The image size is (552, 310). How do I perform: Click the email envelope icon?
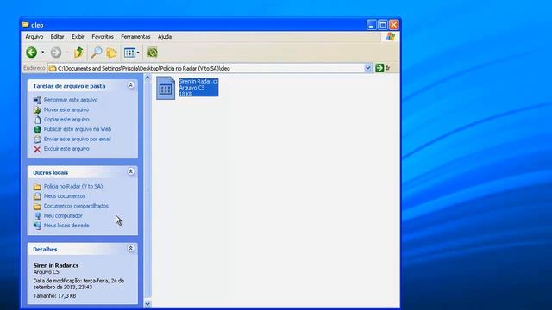(37, 139)
